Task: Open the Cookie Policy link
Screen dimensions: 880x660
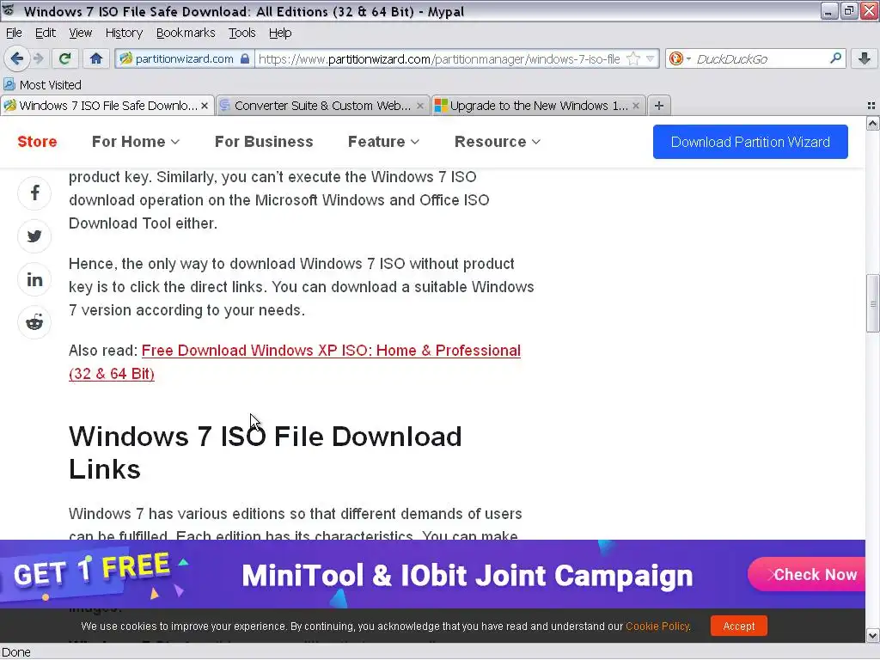Action: pos(657,626)
